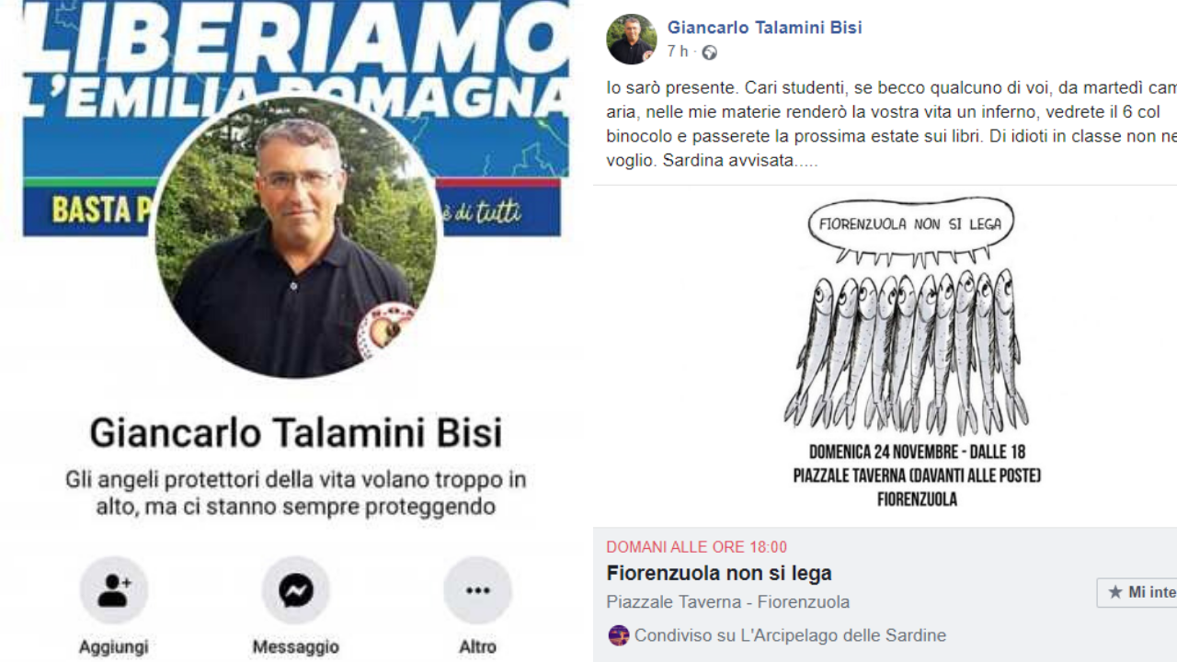Click L'Arcipelago delle Sardine group icon
This screenshot has height=662, width=1177.
click(x=619, y=635)
